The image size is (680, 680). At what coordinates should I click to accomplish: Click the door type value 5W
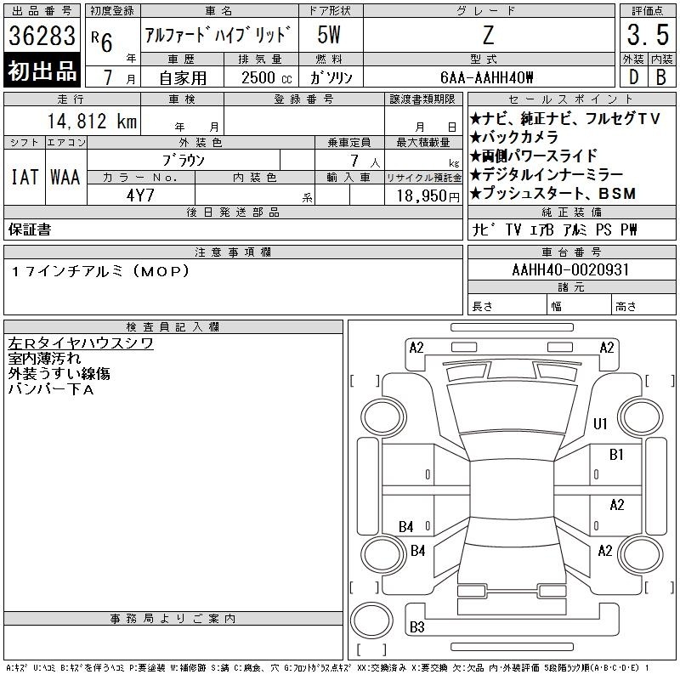(x=329, y=35)
